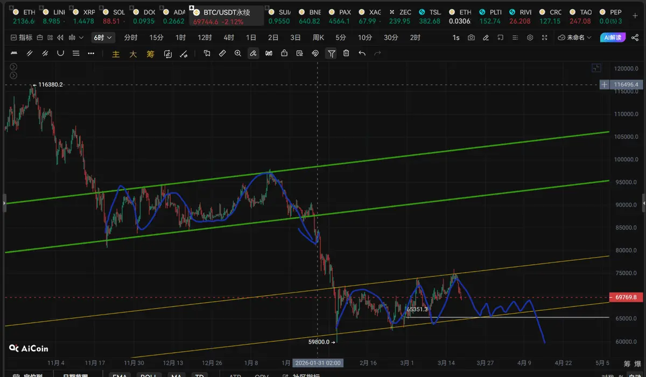Toggle the drawing filter funnel icon
Image resolution: width=646 pixels, height=377 pixels.
coord(331,53)
